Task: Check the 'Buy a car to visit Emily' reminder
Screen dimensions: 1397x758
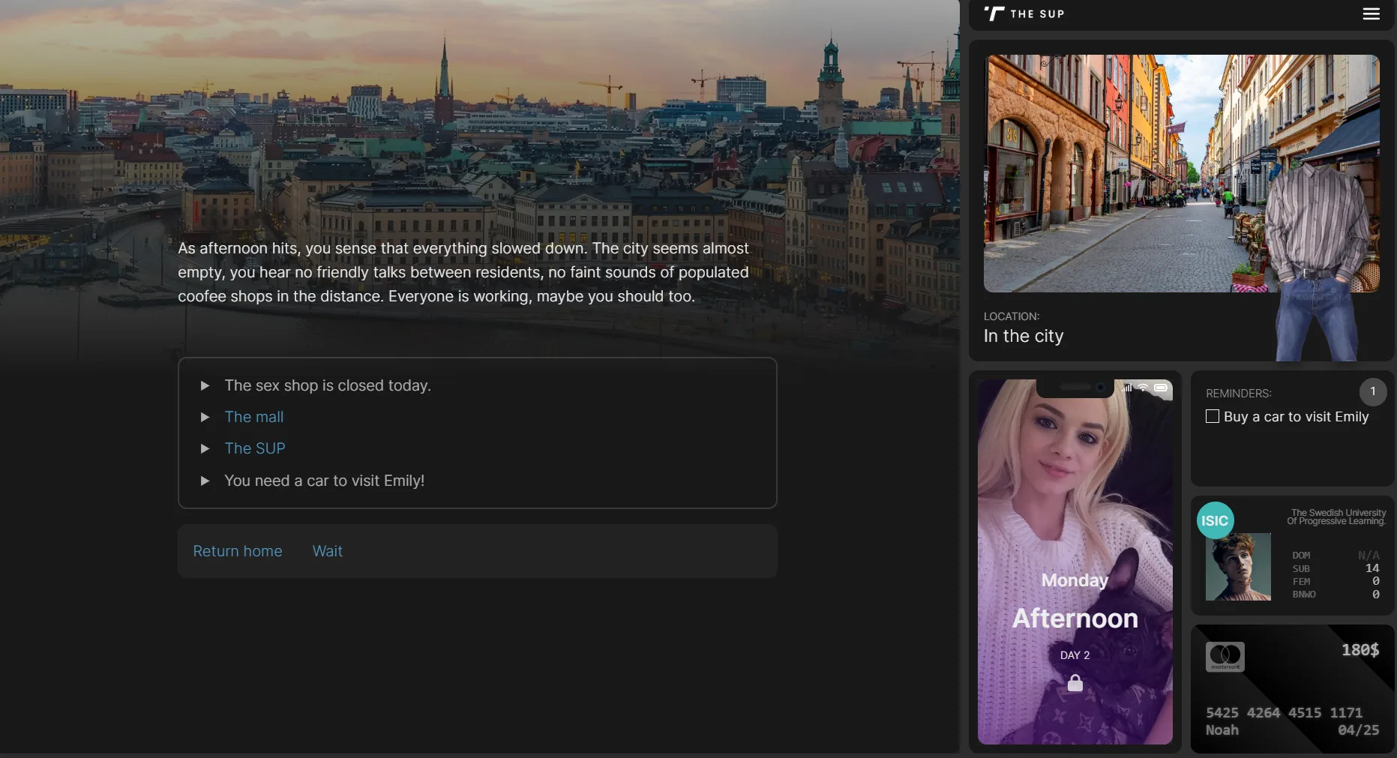Action: [1212, 416]
